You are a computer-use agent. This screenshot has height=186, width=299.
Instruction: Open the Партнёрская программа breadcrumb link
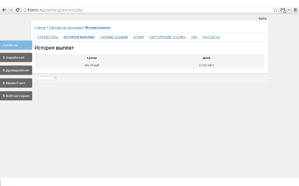tap(66, 28)
